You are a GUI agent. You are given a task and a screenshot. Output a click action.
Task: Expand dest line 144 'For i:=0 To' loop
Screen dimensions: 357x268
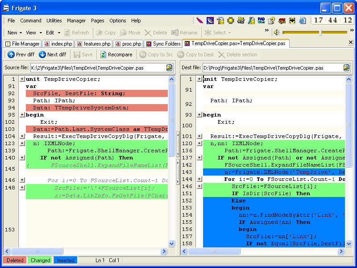pos(199,179)
